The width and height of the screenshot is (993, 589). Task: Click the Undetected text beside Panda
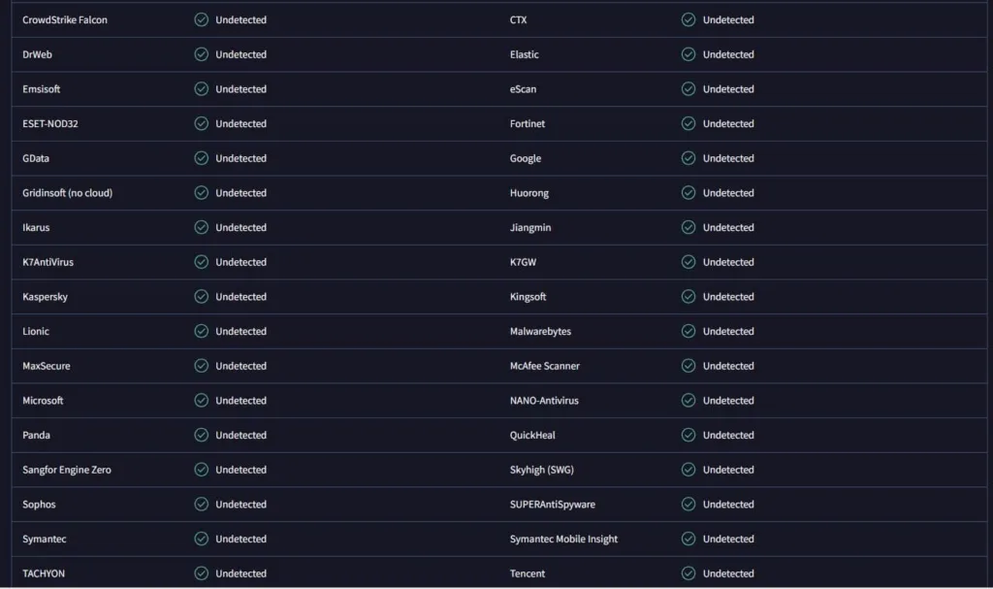(x=240, y=435)
